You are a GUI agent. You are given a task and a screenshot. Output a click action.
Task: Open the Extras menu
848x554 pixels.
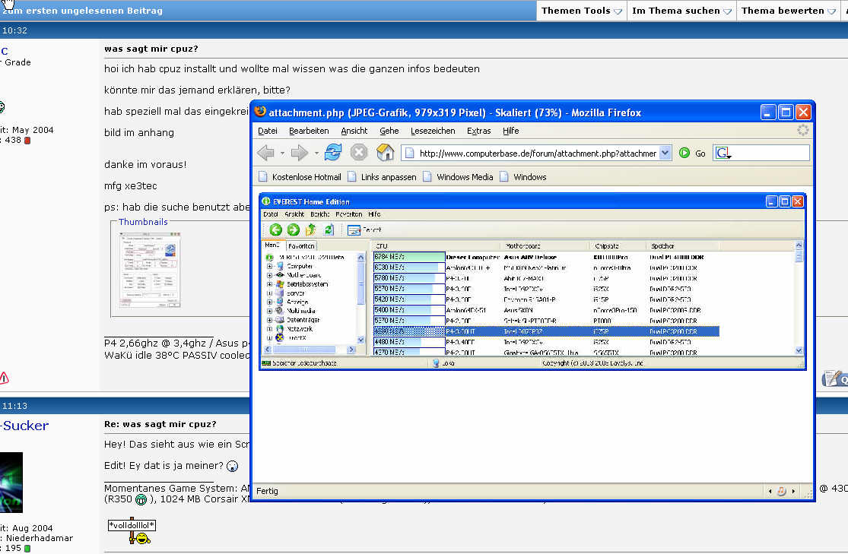pos(478,131)
